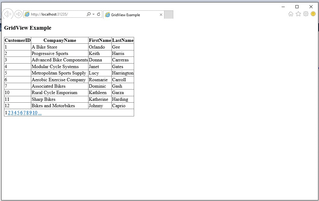Click last name 'Harris'

click(118, 53)
